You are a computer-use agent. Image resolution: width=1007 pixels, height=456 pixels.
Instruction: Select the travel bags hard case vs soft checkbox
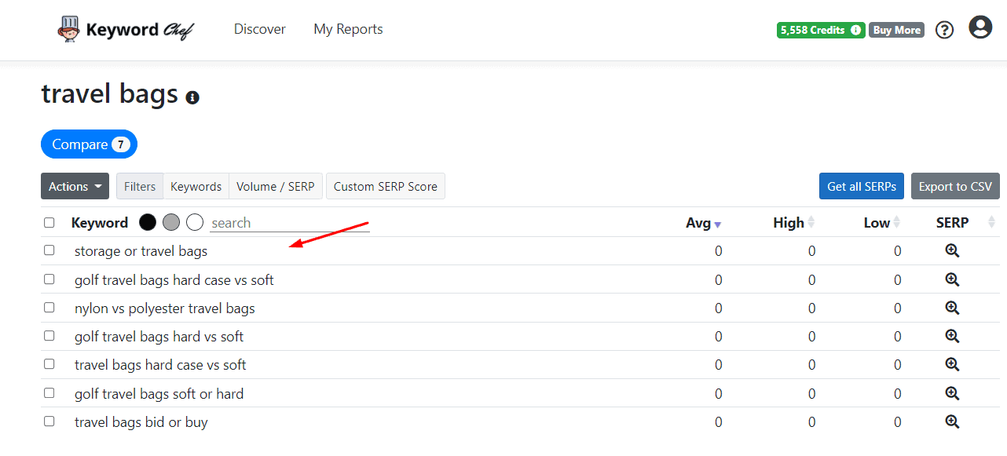(49, 364)
